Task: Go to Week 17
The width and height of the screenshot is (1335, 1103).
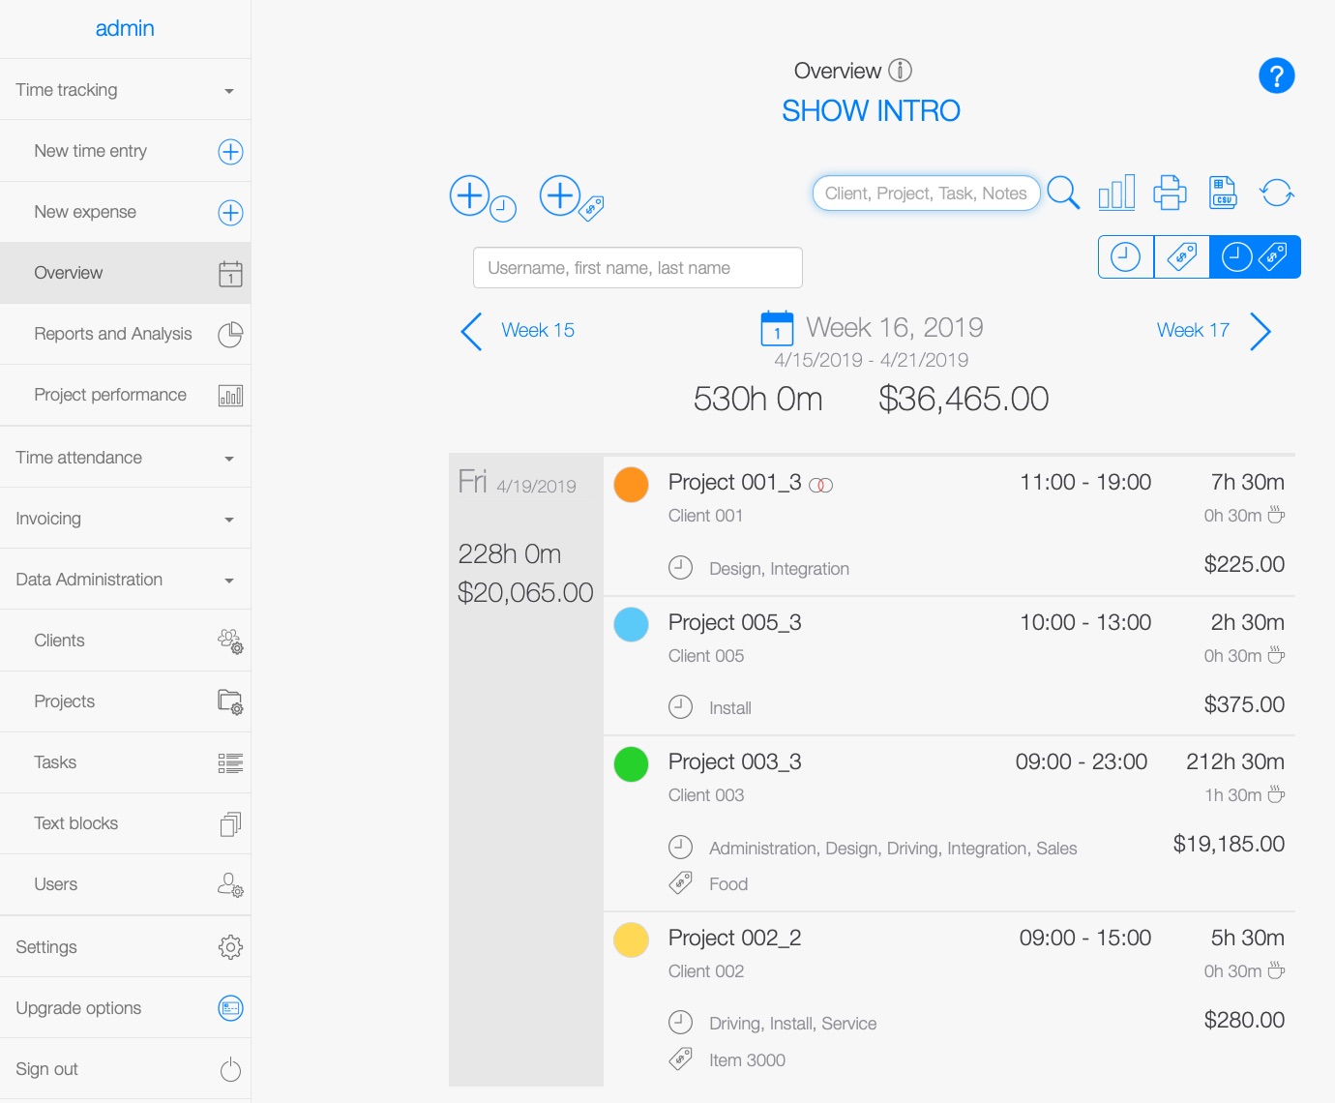Action: click(1193, 330)
